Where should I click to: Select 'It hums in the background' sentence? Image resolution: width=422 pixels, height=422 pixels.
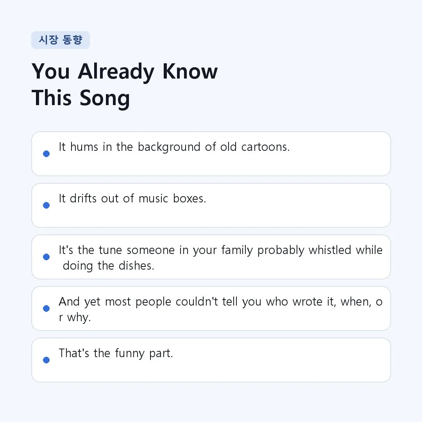click(174, 147)
